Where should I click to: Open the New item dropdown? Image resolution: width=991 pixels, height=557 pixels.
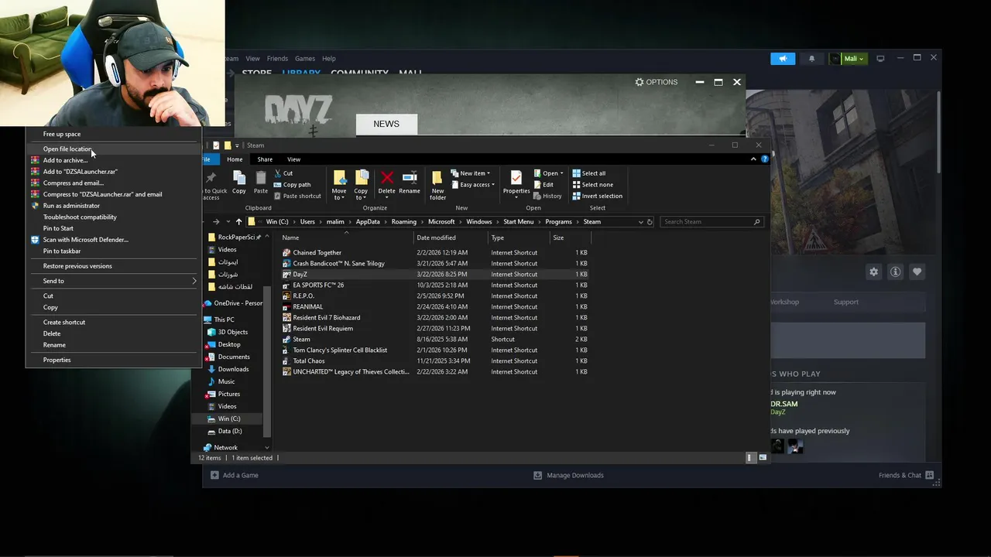(x=470, y=173)
